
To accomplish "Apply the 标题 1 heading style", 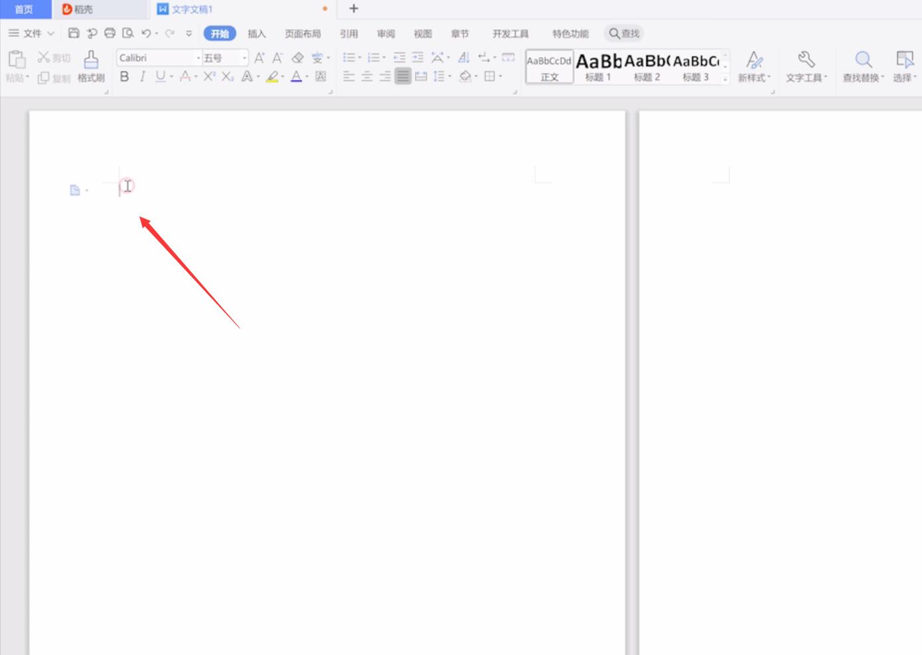I will (598, 67).
